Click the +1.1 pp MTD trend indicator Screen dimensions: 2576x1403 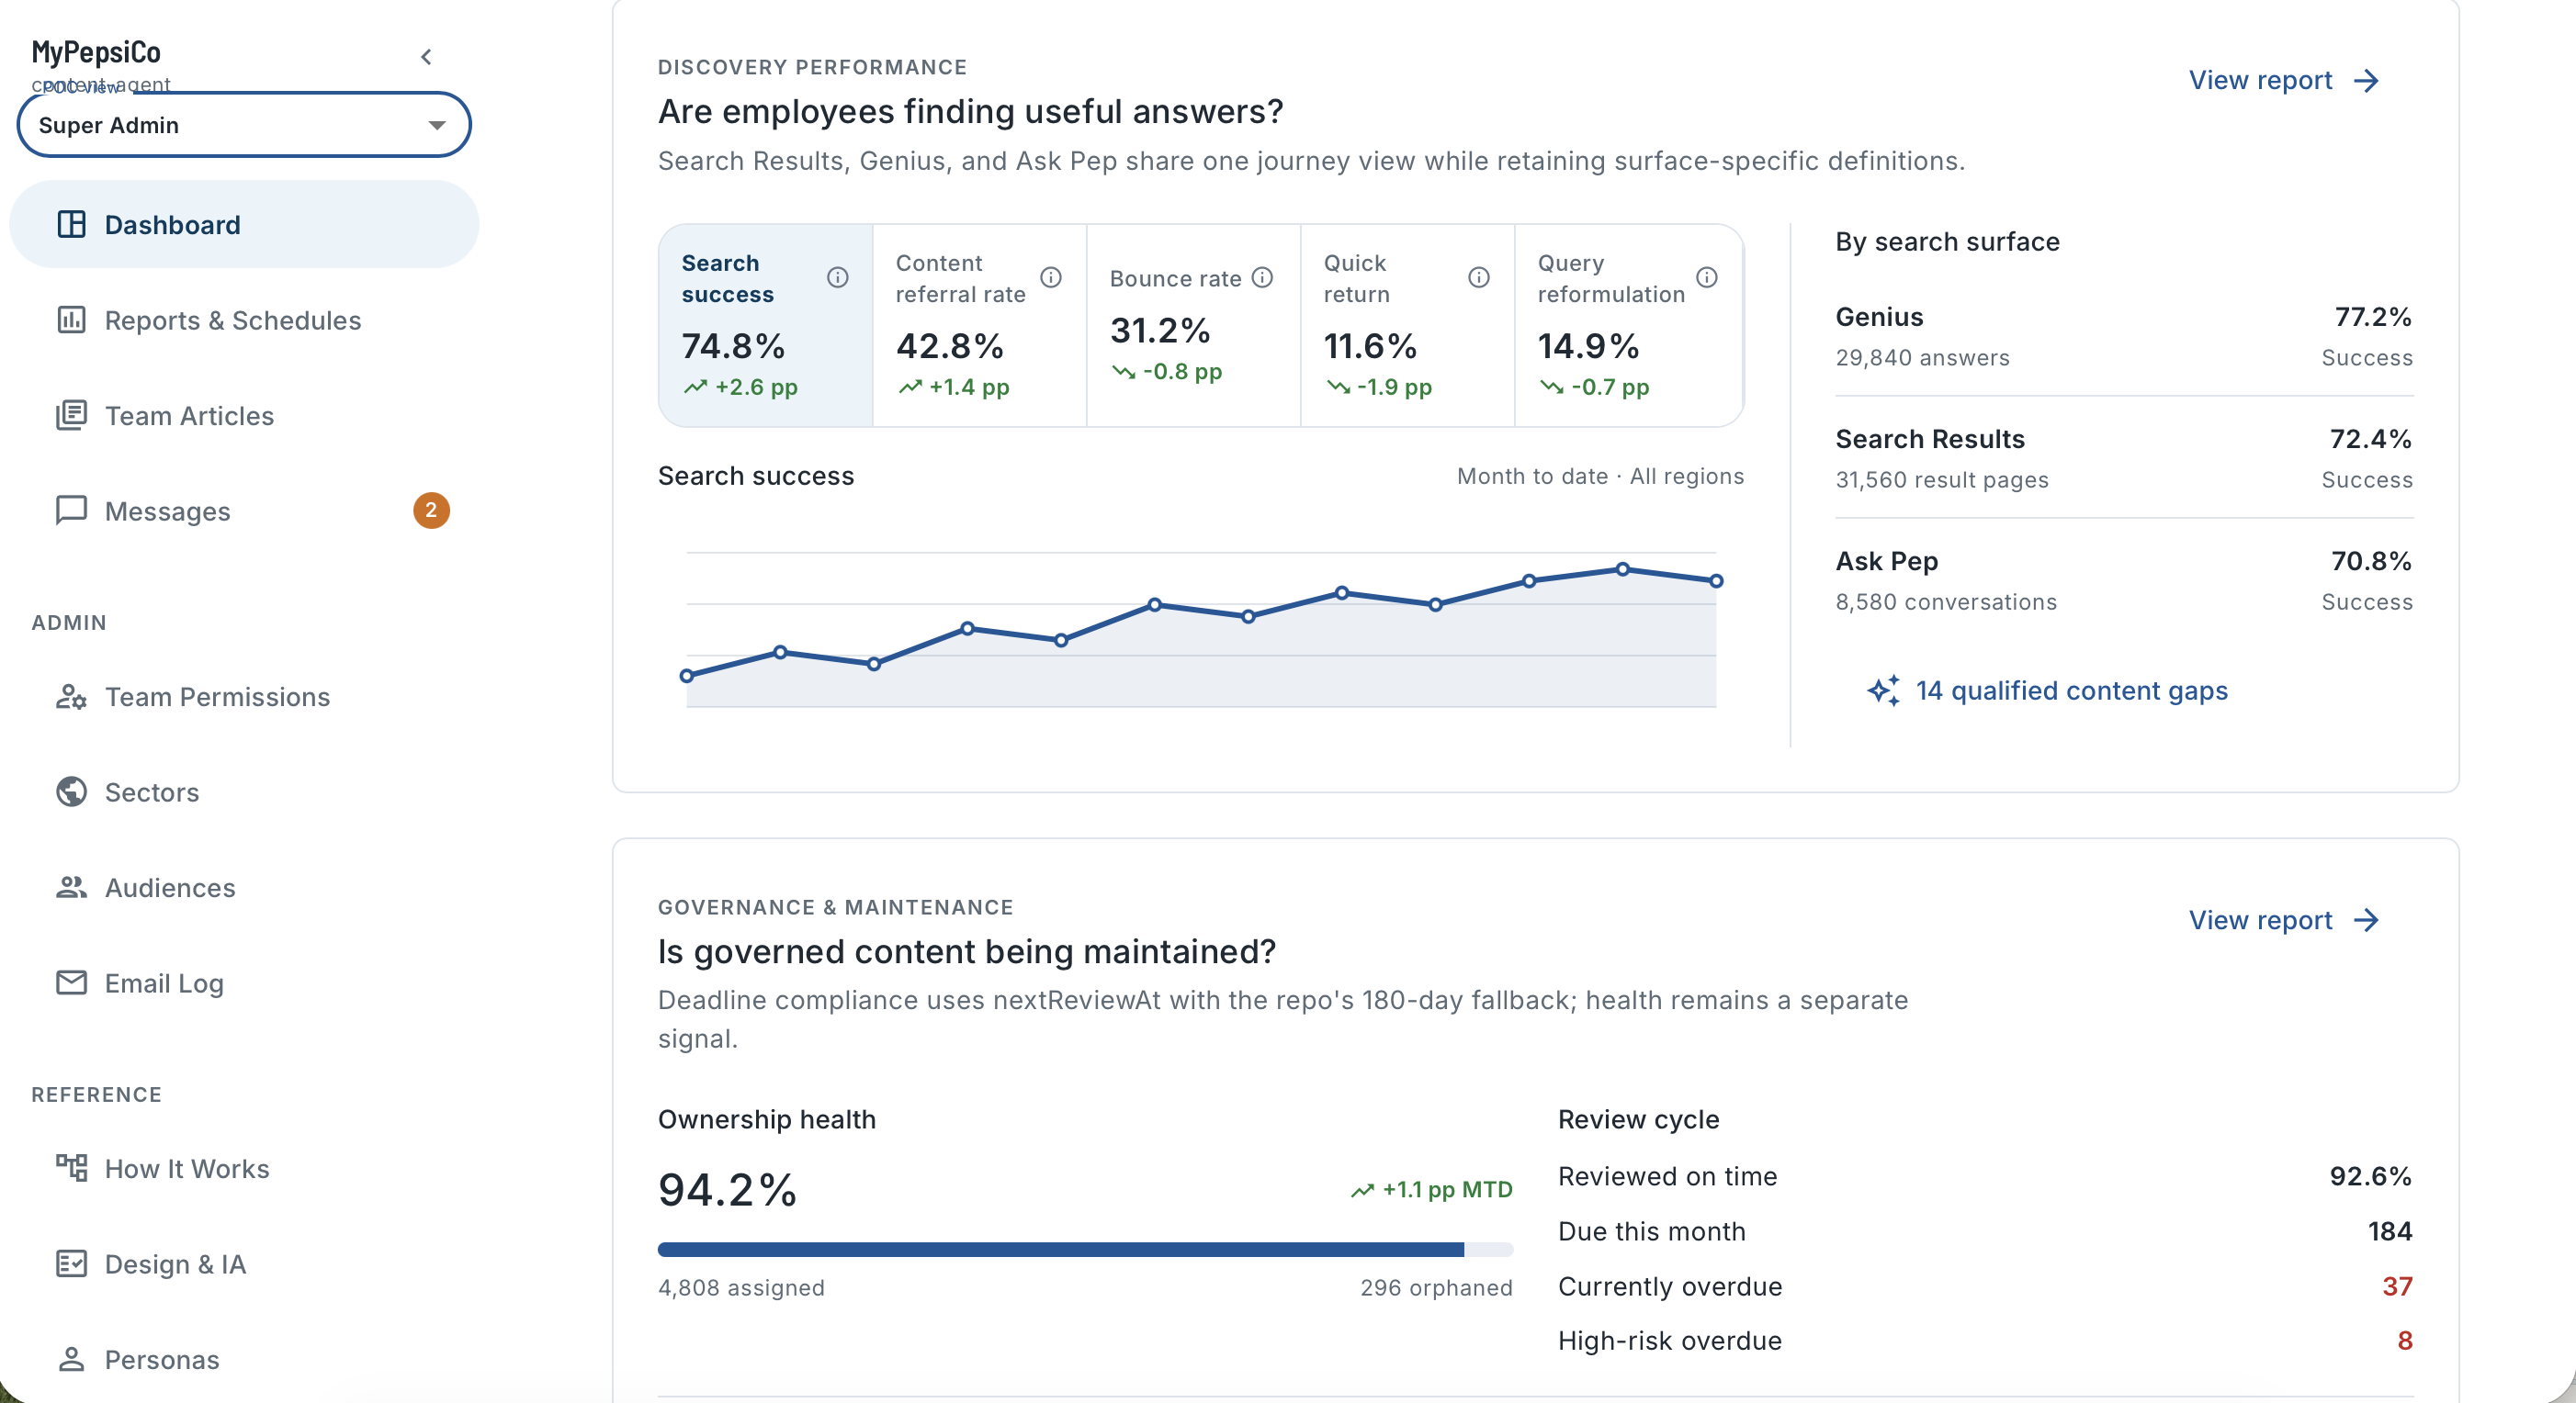tap(1431, 1189)
